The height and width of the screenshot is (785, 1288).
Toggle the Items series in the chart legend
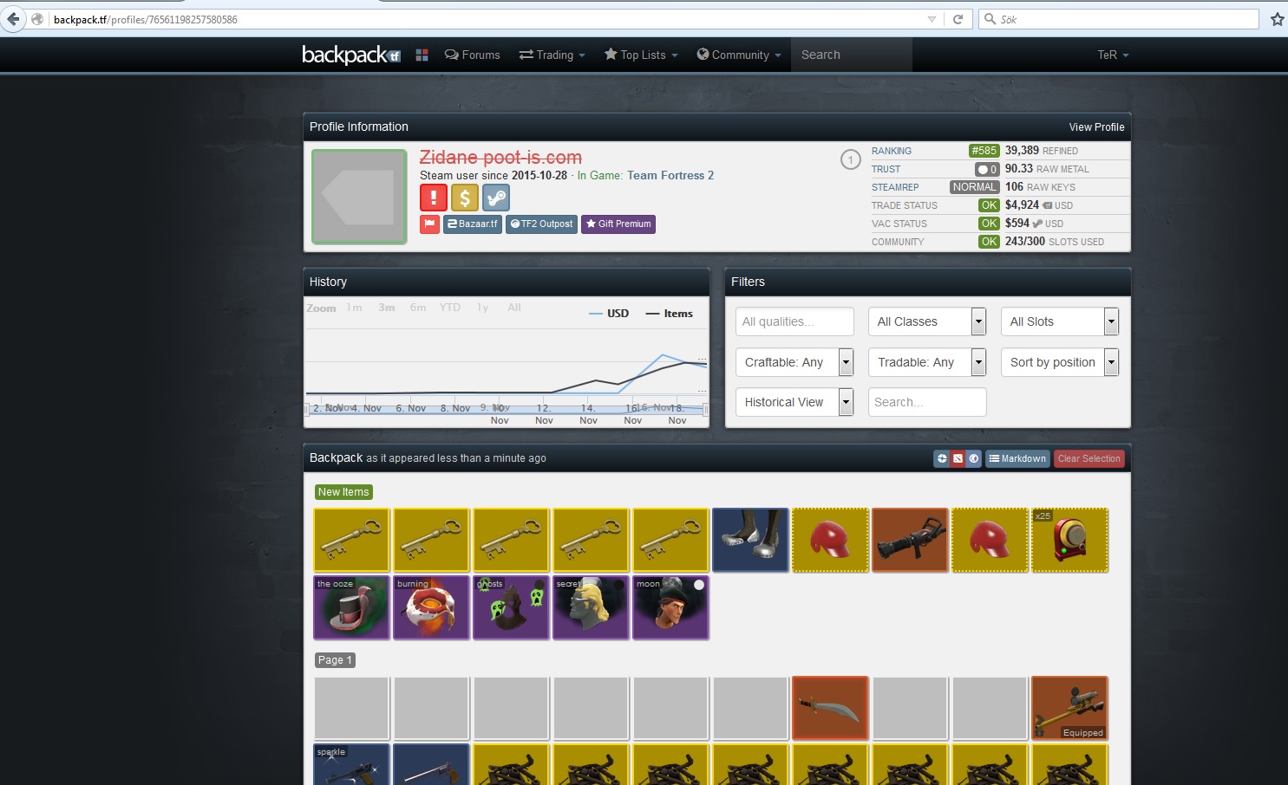point(670,314)
